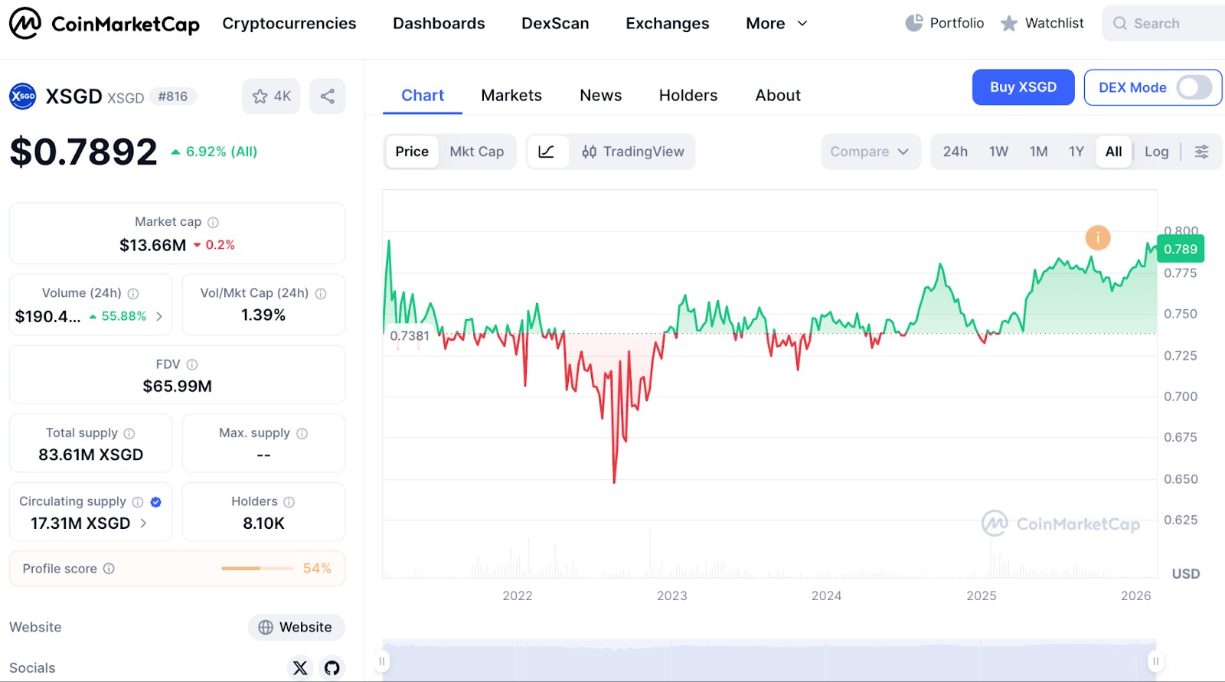
Task: Open Dashboards navigation menu
Action: [439, 24]
